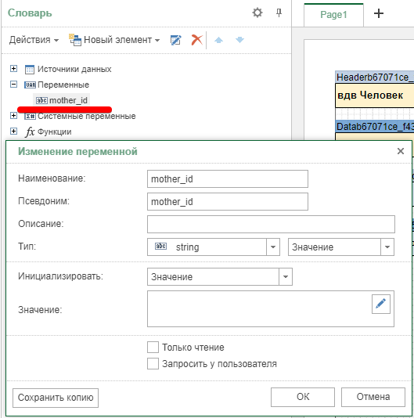Switch to the Page1 tab

click(333, 15)
